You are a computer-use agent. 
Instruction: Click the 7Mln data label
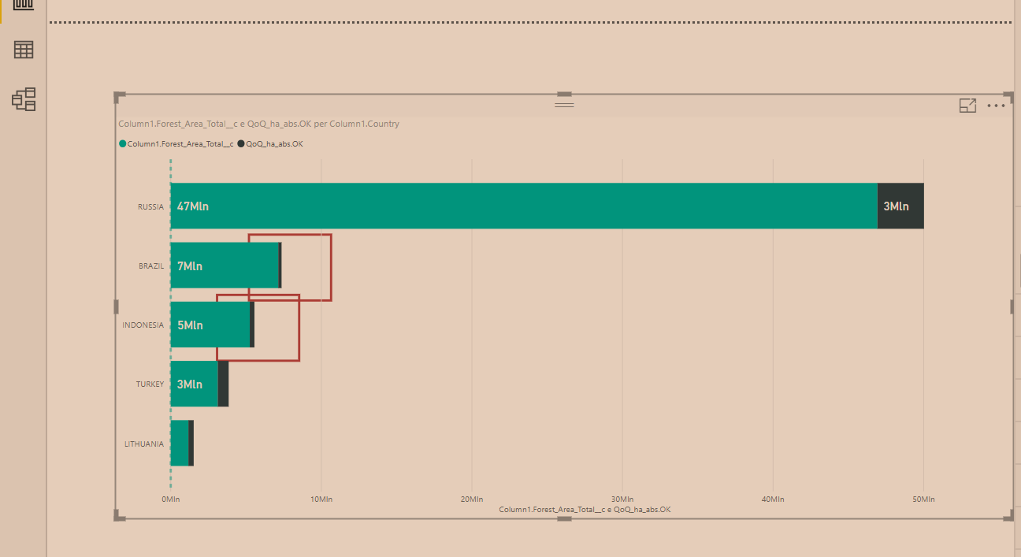click(x=190, y=266)
